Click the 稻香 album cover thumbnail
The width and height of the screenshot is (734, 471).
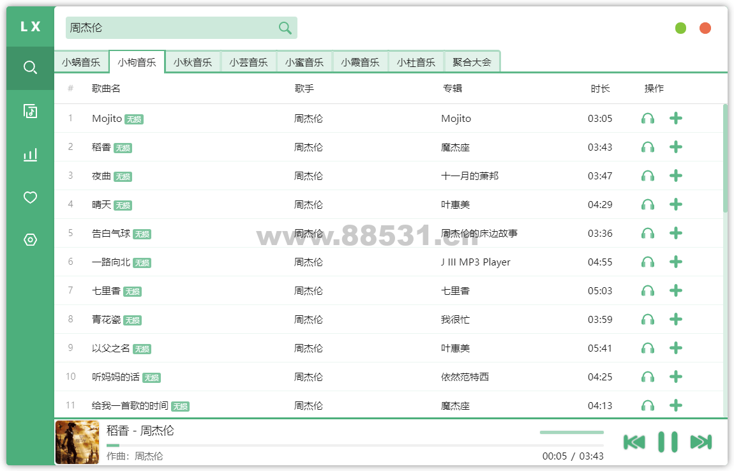click(77, 442)
